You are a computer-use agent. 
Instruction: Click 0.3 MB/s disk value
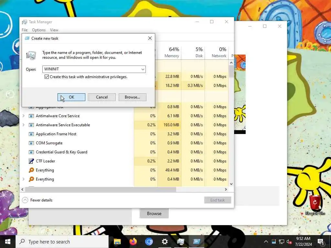pos(195,85)
